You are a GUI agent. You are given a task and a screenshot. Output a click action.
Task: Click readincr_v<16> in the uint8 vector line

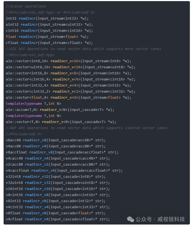tap(67, 67)
